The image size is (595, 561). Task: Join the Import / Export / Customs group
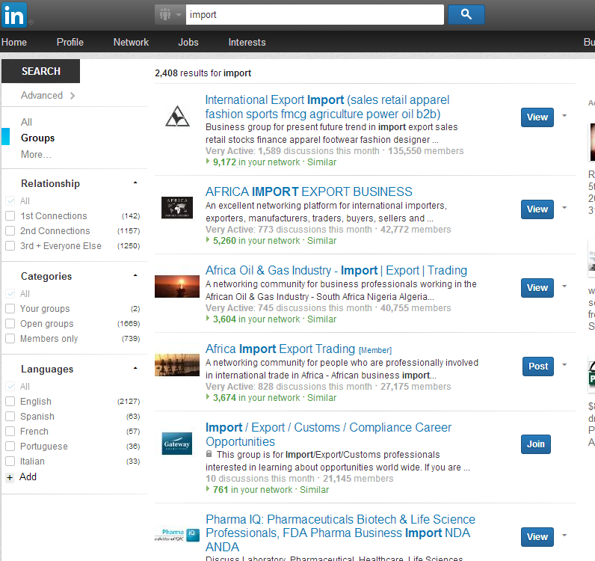click(536, 444)
